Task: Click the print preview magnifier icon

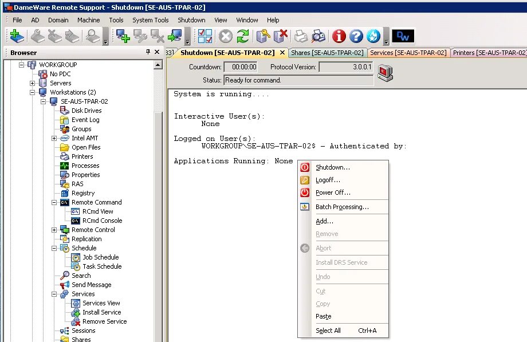Action: [318, 36]
